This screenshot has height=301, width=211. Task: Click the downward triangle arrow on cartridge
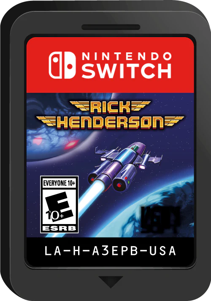[x=111, y=282]
